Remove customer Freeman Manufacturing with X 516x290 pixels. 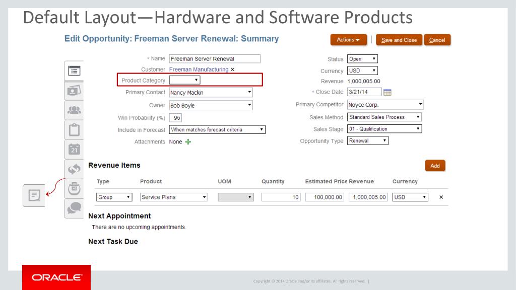232,69
